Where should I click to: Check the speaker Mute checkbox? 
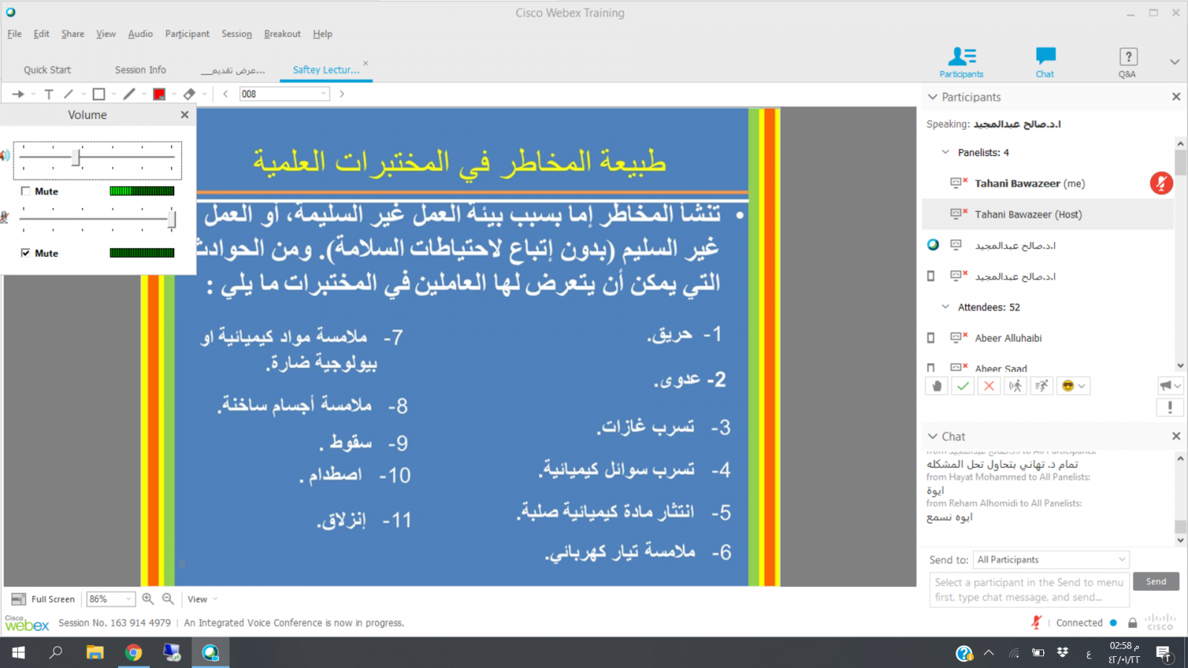click(x=26, y=191)
